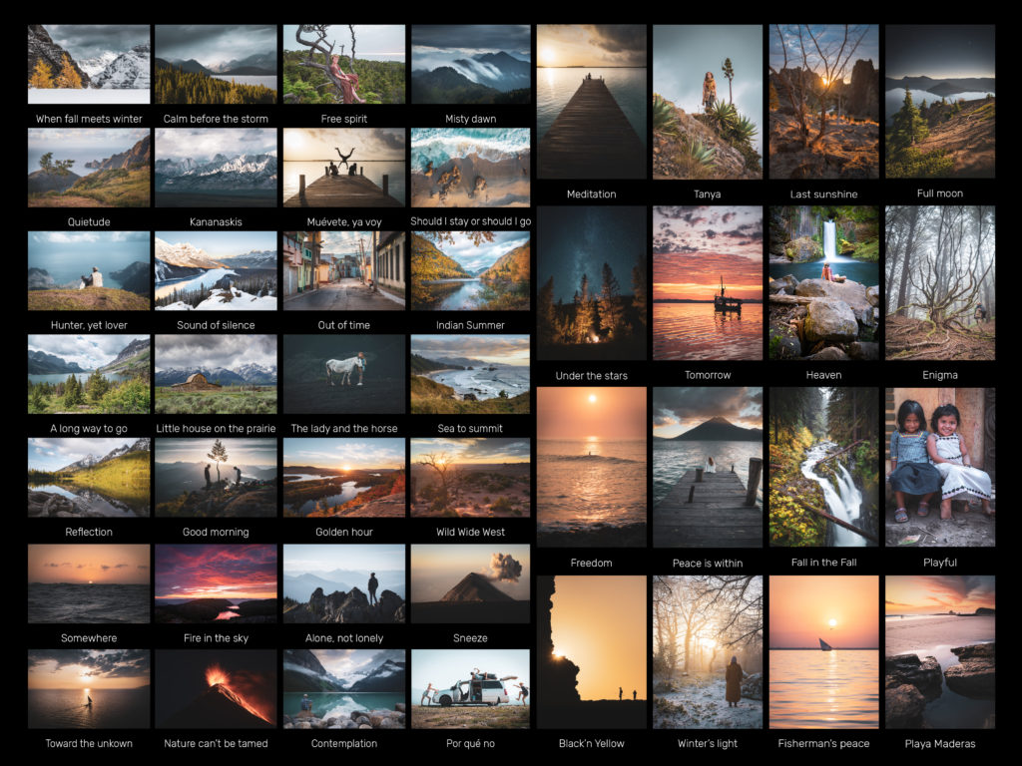Open the 'Por qué no' van photo
Image resolution: width=1022 pixels, height=766 pixels.
click(x=471, y=689)
